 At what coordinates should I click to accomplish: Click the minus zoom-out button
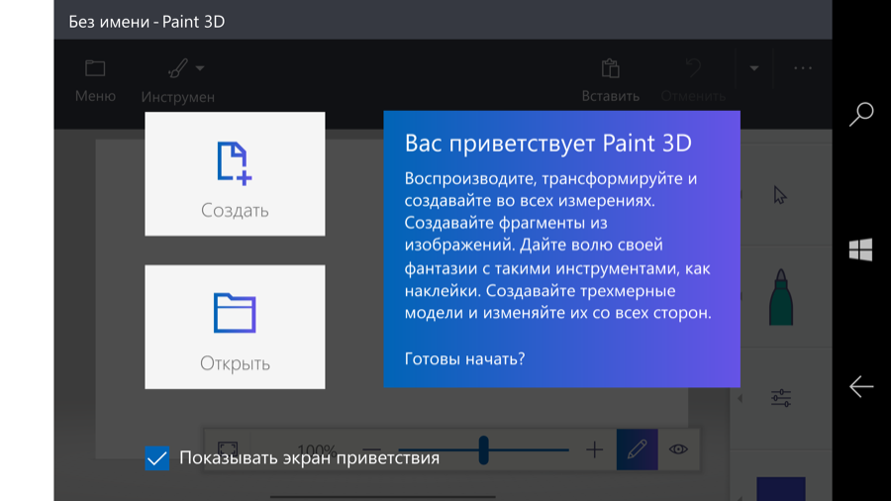tap(372, 450)
